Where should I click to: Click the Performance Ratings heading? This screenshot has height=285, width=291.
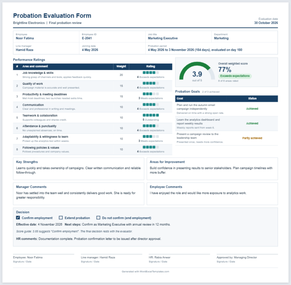[29, 60]
